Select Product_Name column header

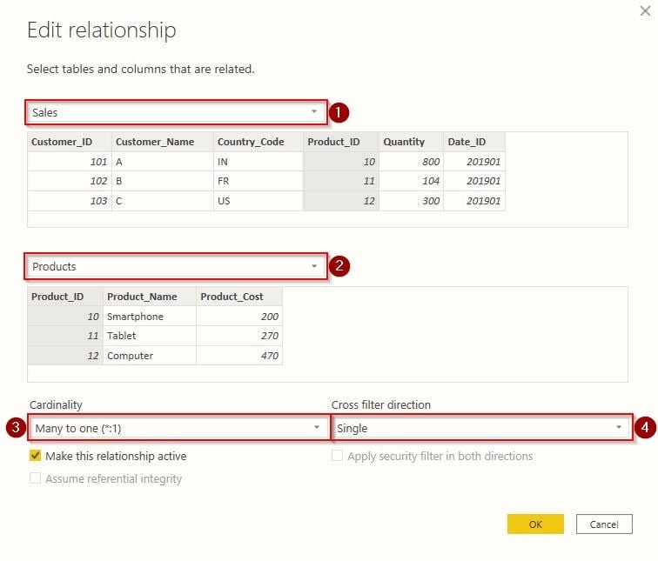coord(150,296)
